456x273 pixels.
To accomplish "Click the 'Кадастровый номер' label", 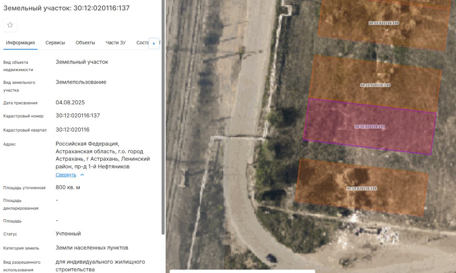I will click(24, 116).
